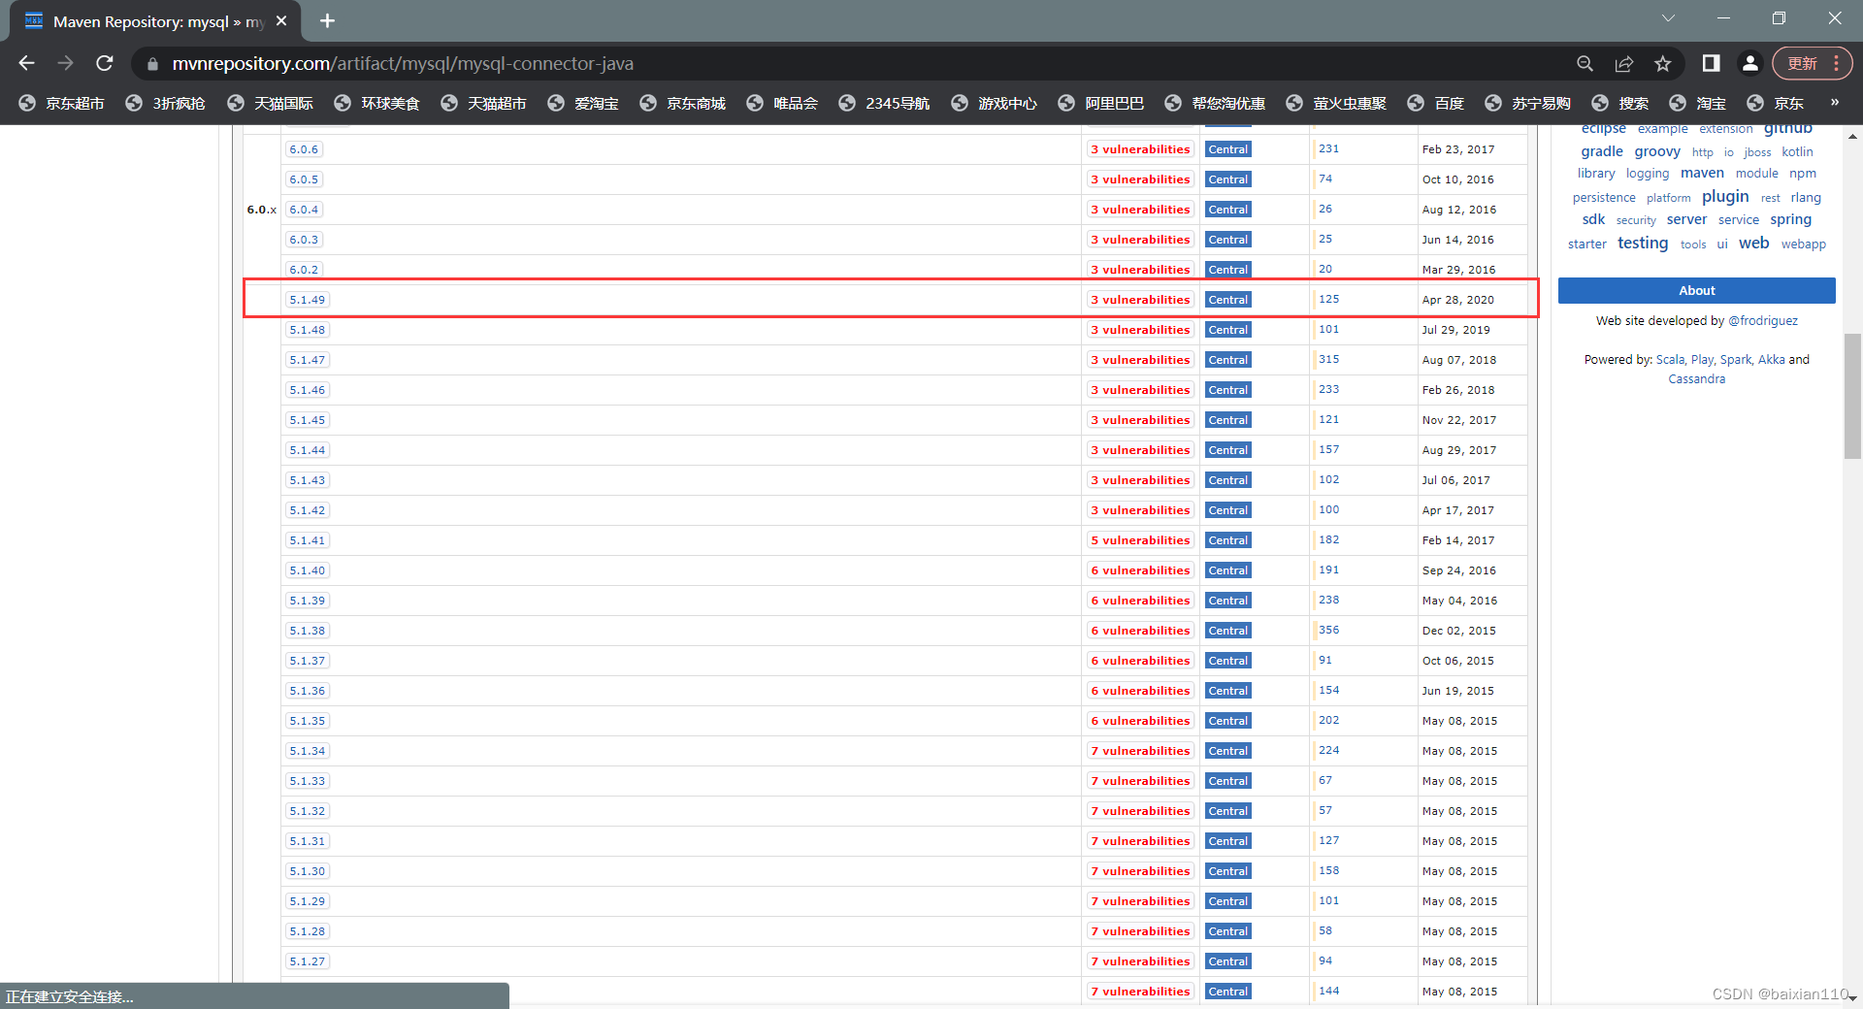Open the @frodriguez developer link
This screenshot has width=1863, height=1009.
pyautogui.click(x=1763, y=320)
